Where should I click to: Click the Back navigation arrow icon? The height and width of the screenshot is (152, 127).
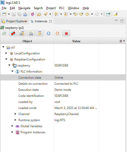87,14
